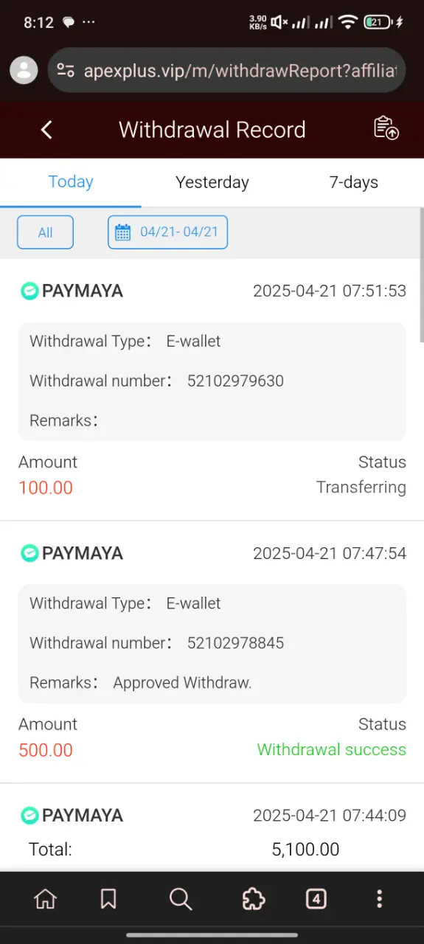This screenshot has height=944, width=424.
Task: Open the 04/21- 04/21 date range picker
Action: (167, 232)
